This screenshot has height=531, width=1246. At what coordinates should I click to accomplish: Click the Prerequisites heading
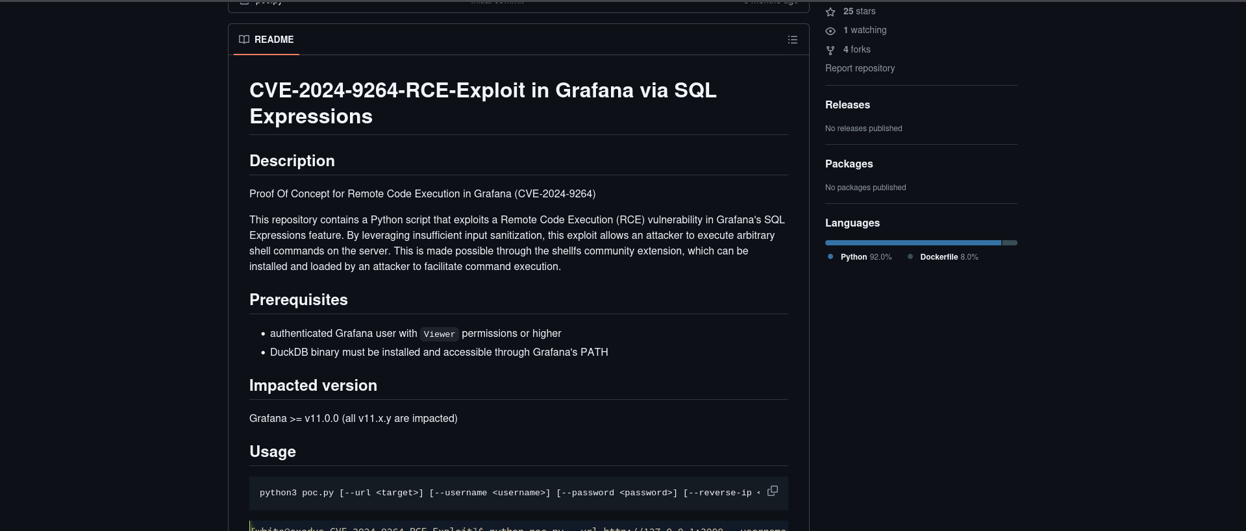299,299
